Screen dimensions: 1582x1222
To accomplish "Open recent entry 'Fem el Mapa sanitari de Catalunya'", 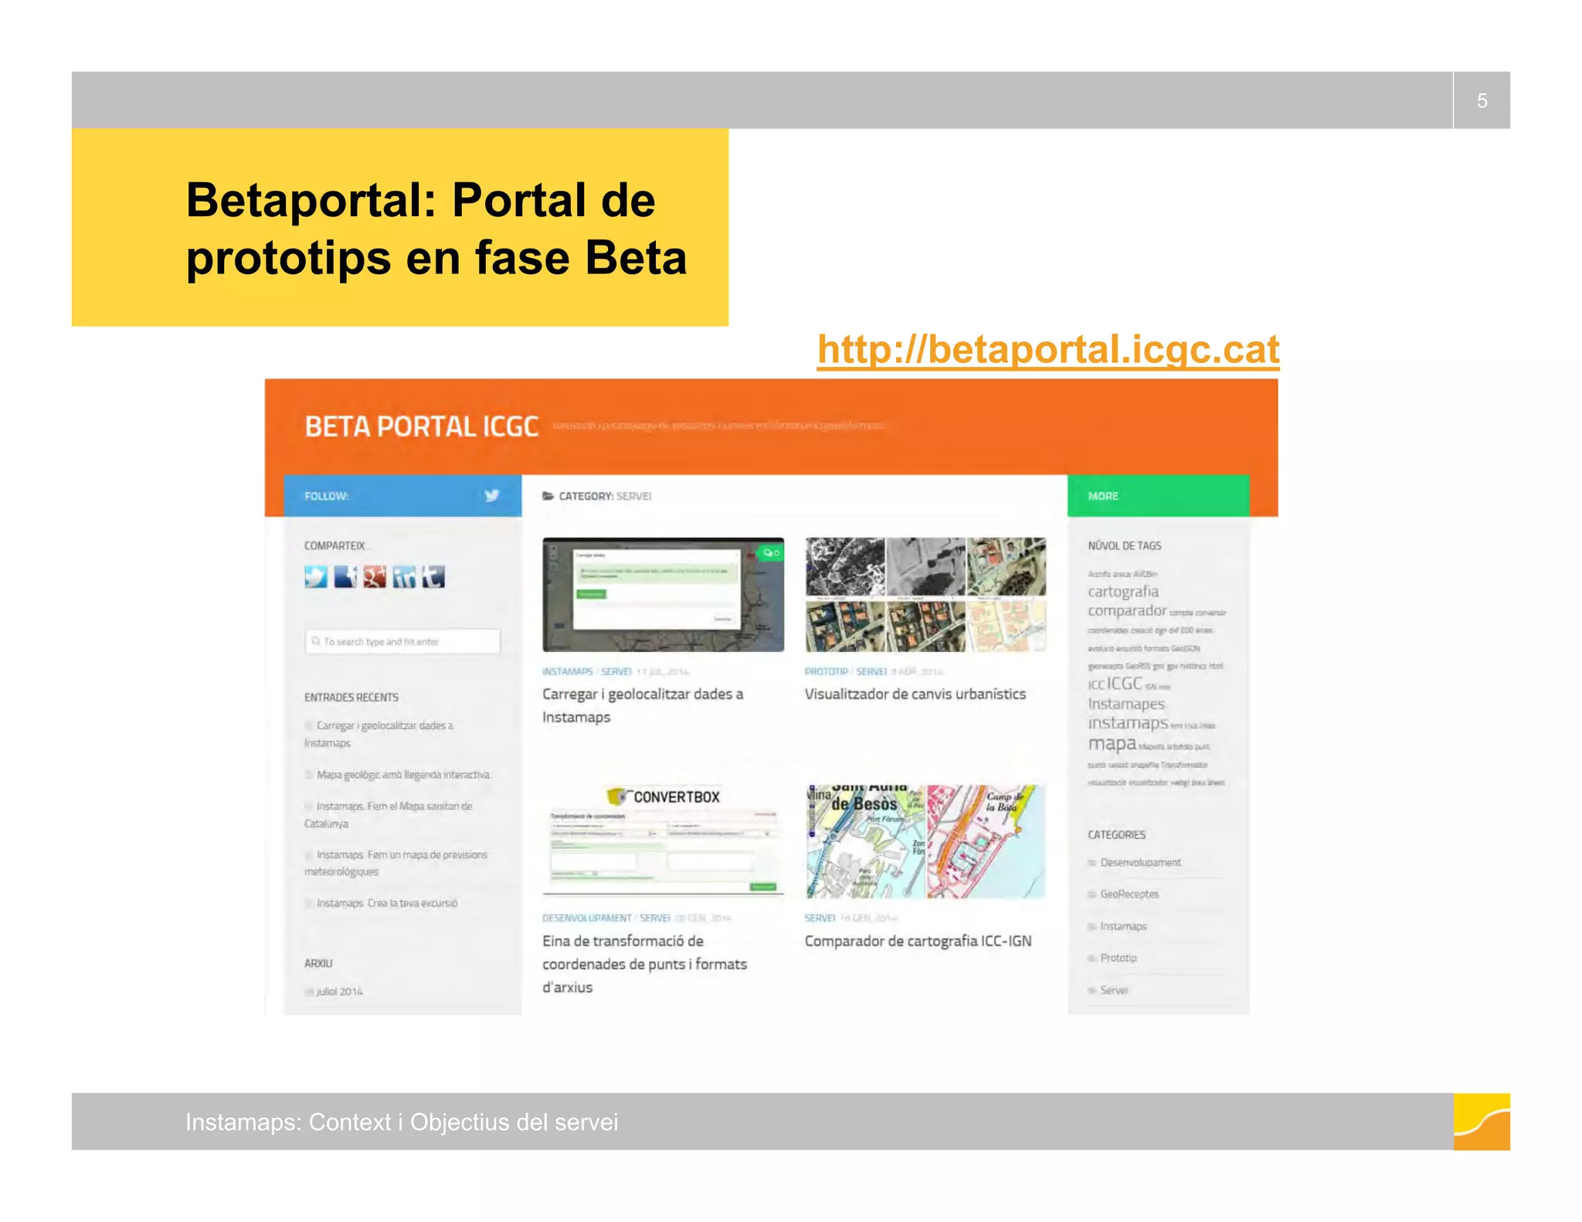I will [388, 814].
